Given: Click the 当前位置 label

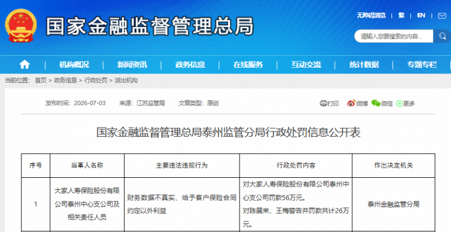Looking at the screenshot, I should pos(17,80).
